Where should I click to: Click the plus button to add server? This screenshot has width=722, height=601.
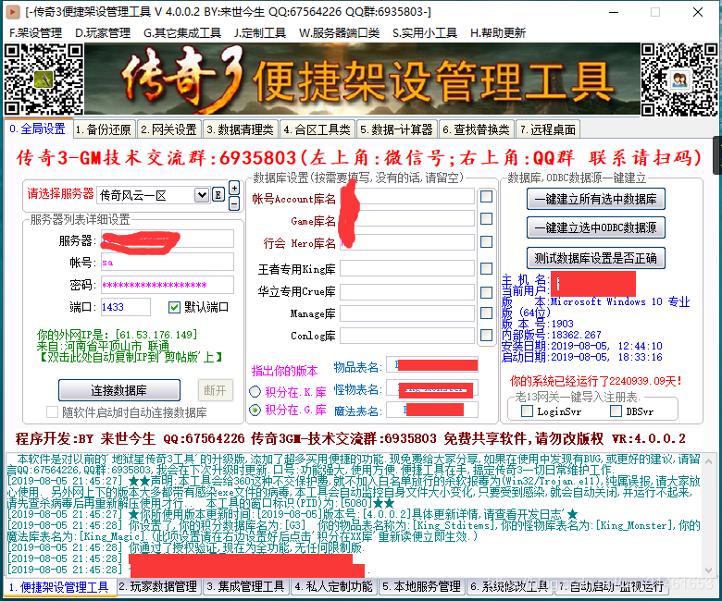click(x=234, y=188)
